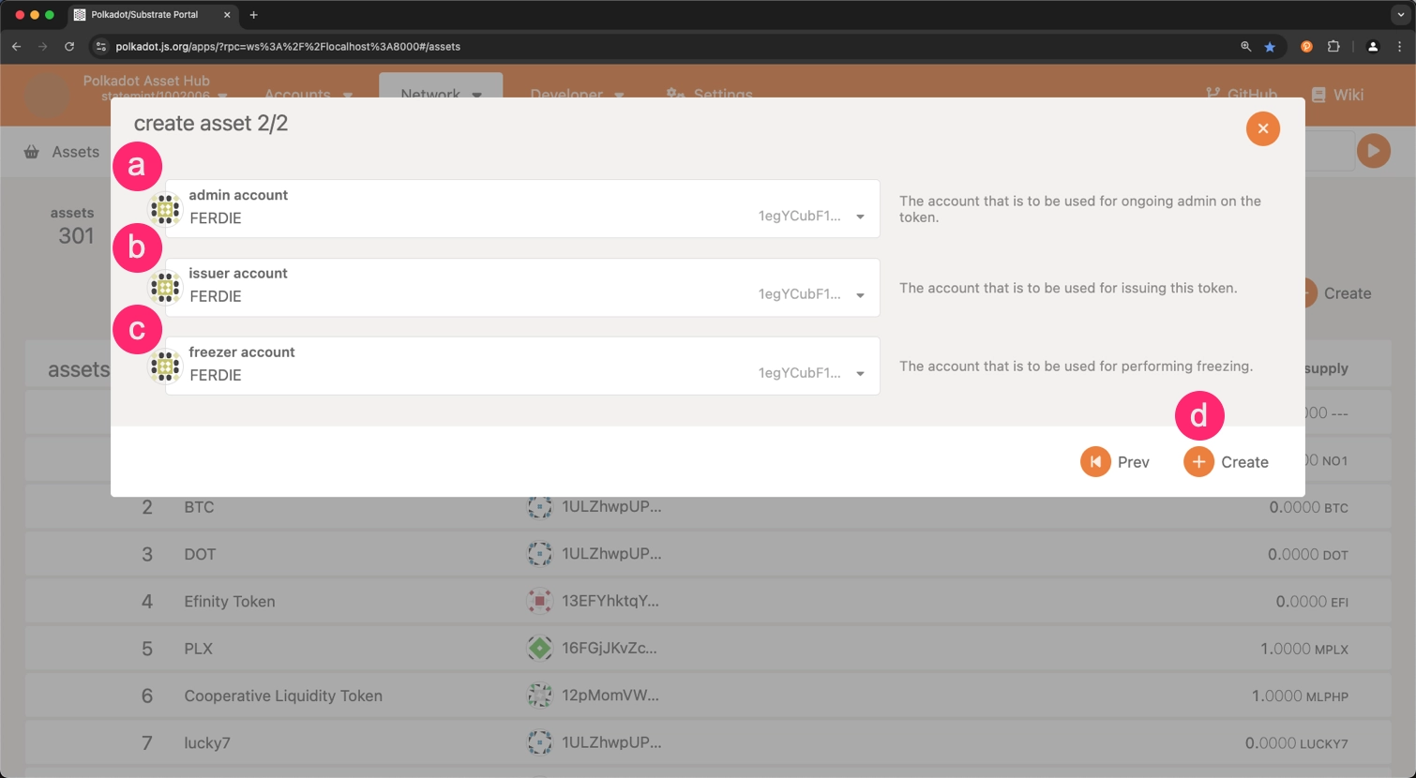Reload the page

pos(69,47)
